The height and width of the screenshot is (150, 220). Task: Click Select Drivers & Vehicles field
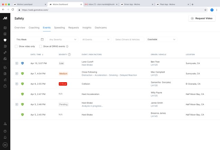point(129,39)
